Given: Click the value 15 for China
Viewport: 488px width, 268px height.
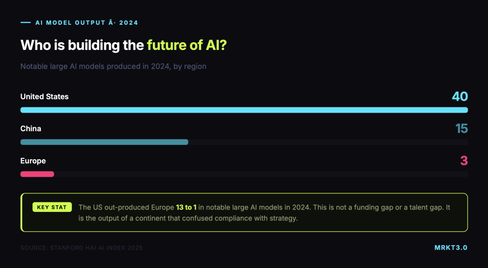Looking at the screenshot, I should 461,129.
